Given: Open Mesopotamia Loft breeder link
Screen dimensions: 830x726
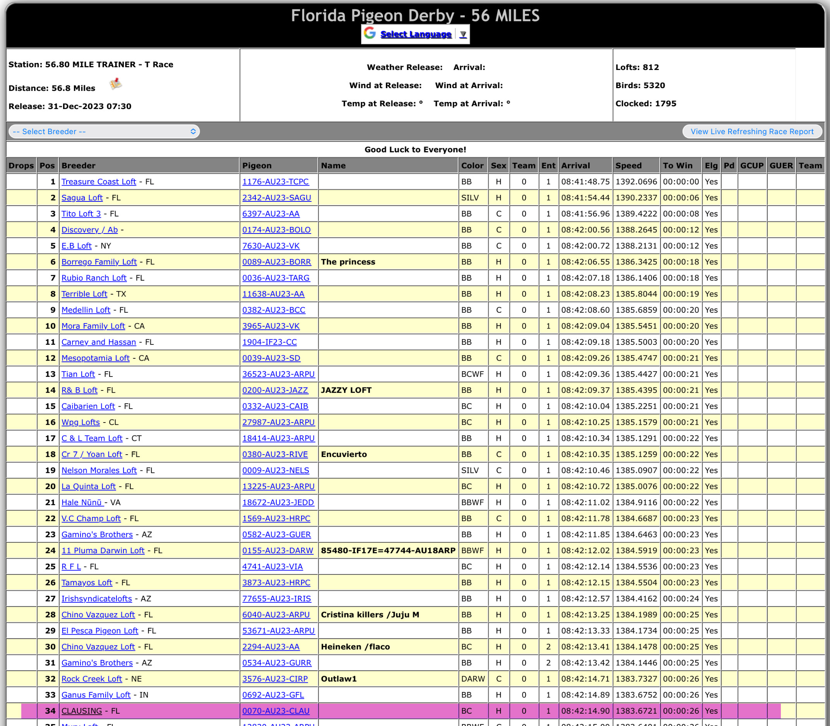Looking at the screenshot, I should (x=95, y=358).
